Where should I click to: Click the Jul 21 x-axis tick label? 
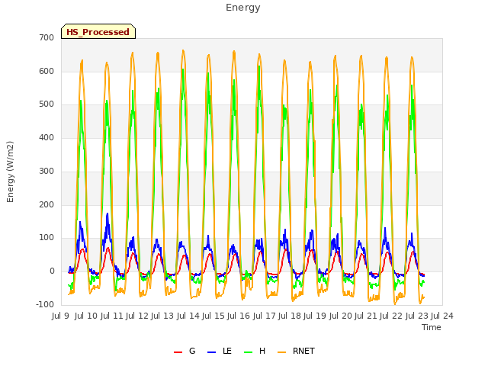click(366, 316)
